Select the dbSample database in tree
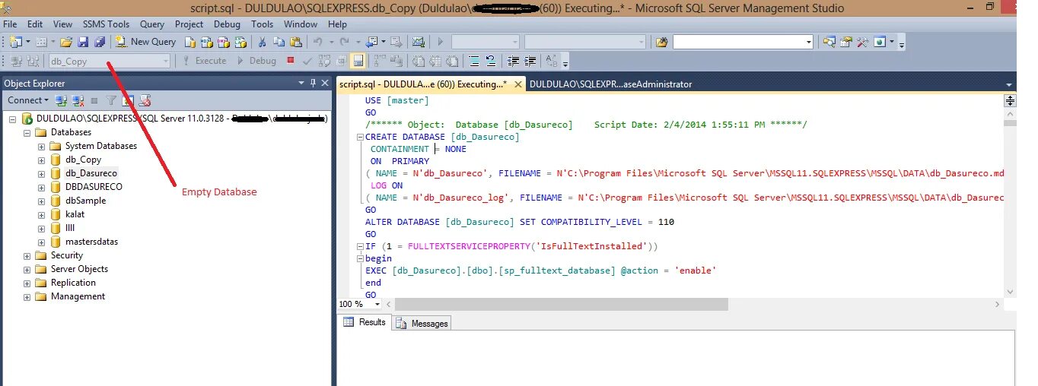This screenshot has width=1038, height=386. click(x=85, y=201)
